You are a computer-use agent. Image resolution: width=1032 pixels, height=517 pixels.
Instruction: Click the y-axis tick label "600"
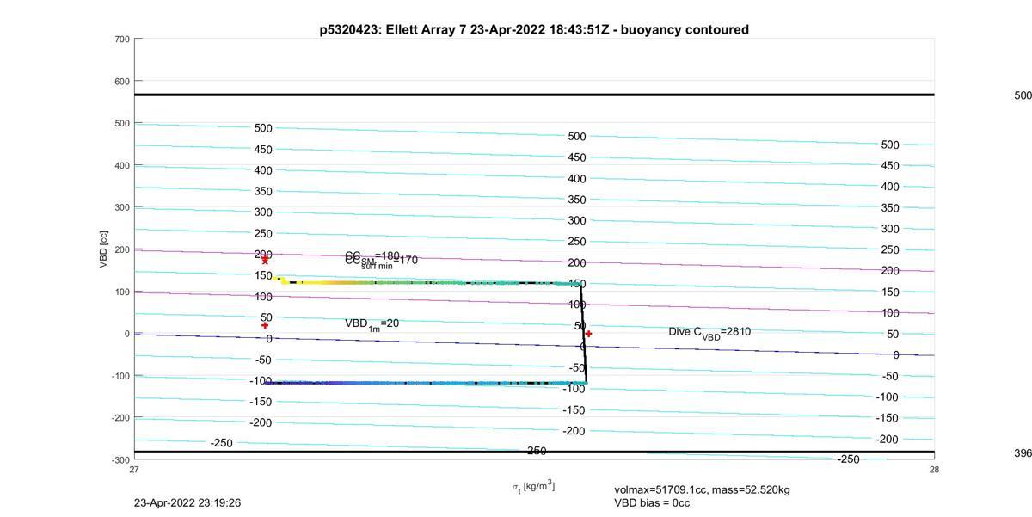[x=121, y=82]
